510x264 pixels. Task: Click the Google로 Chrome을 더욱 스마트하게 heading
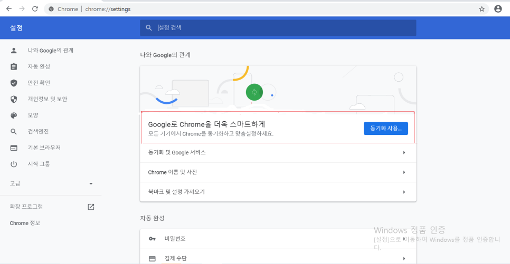tap(206, 124)
